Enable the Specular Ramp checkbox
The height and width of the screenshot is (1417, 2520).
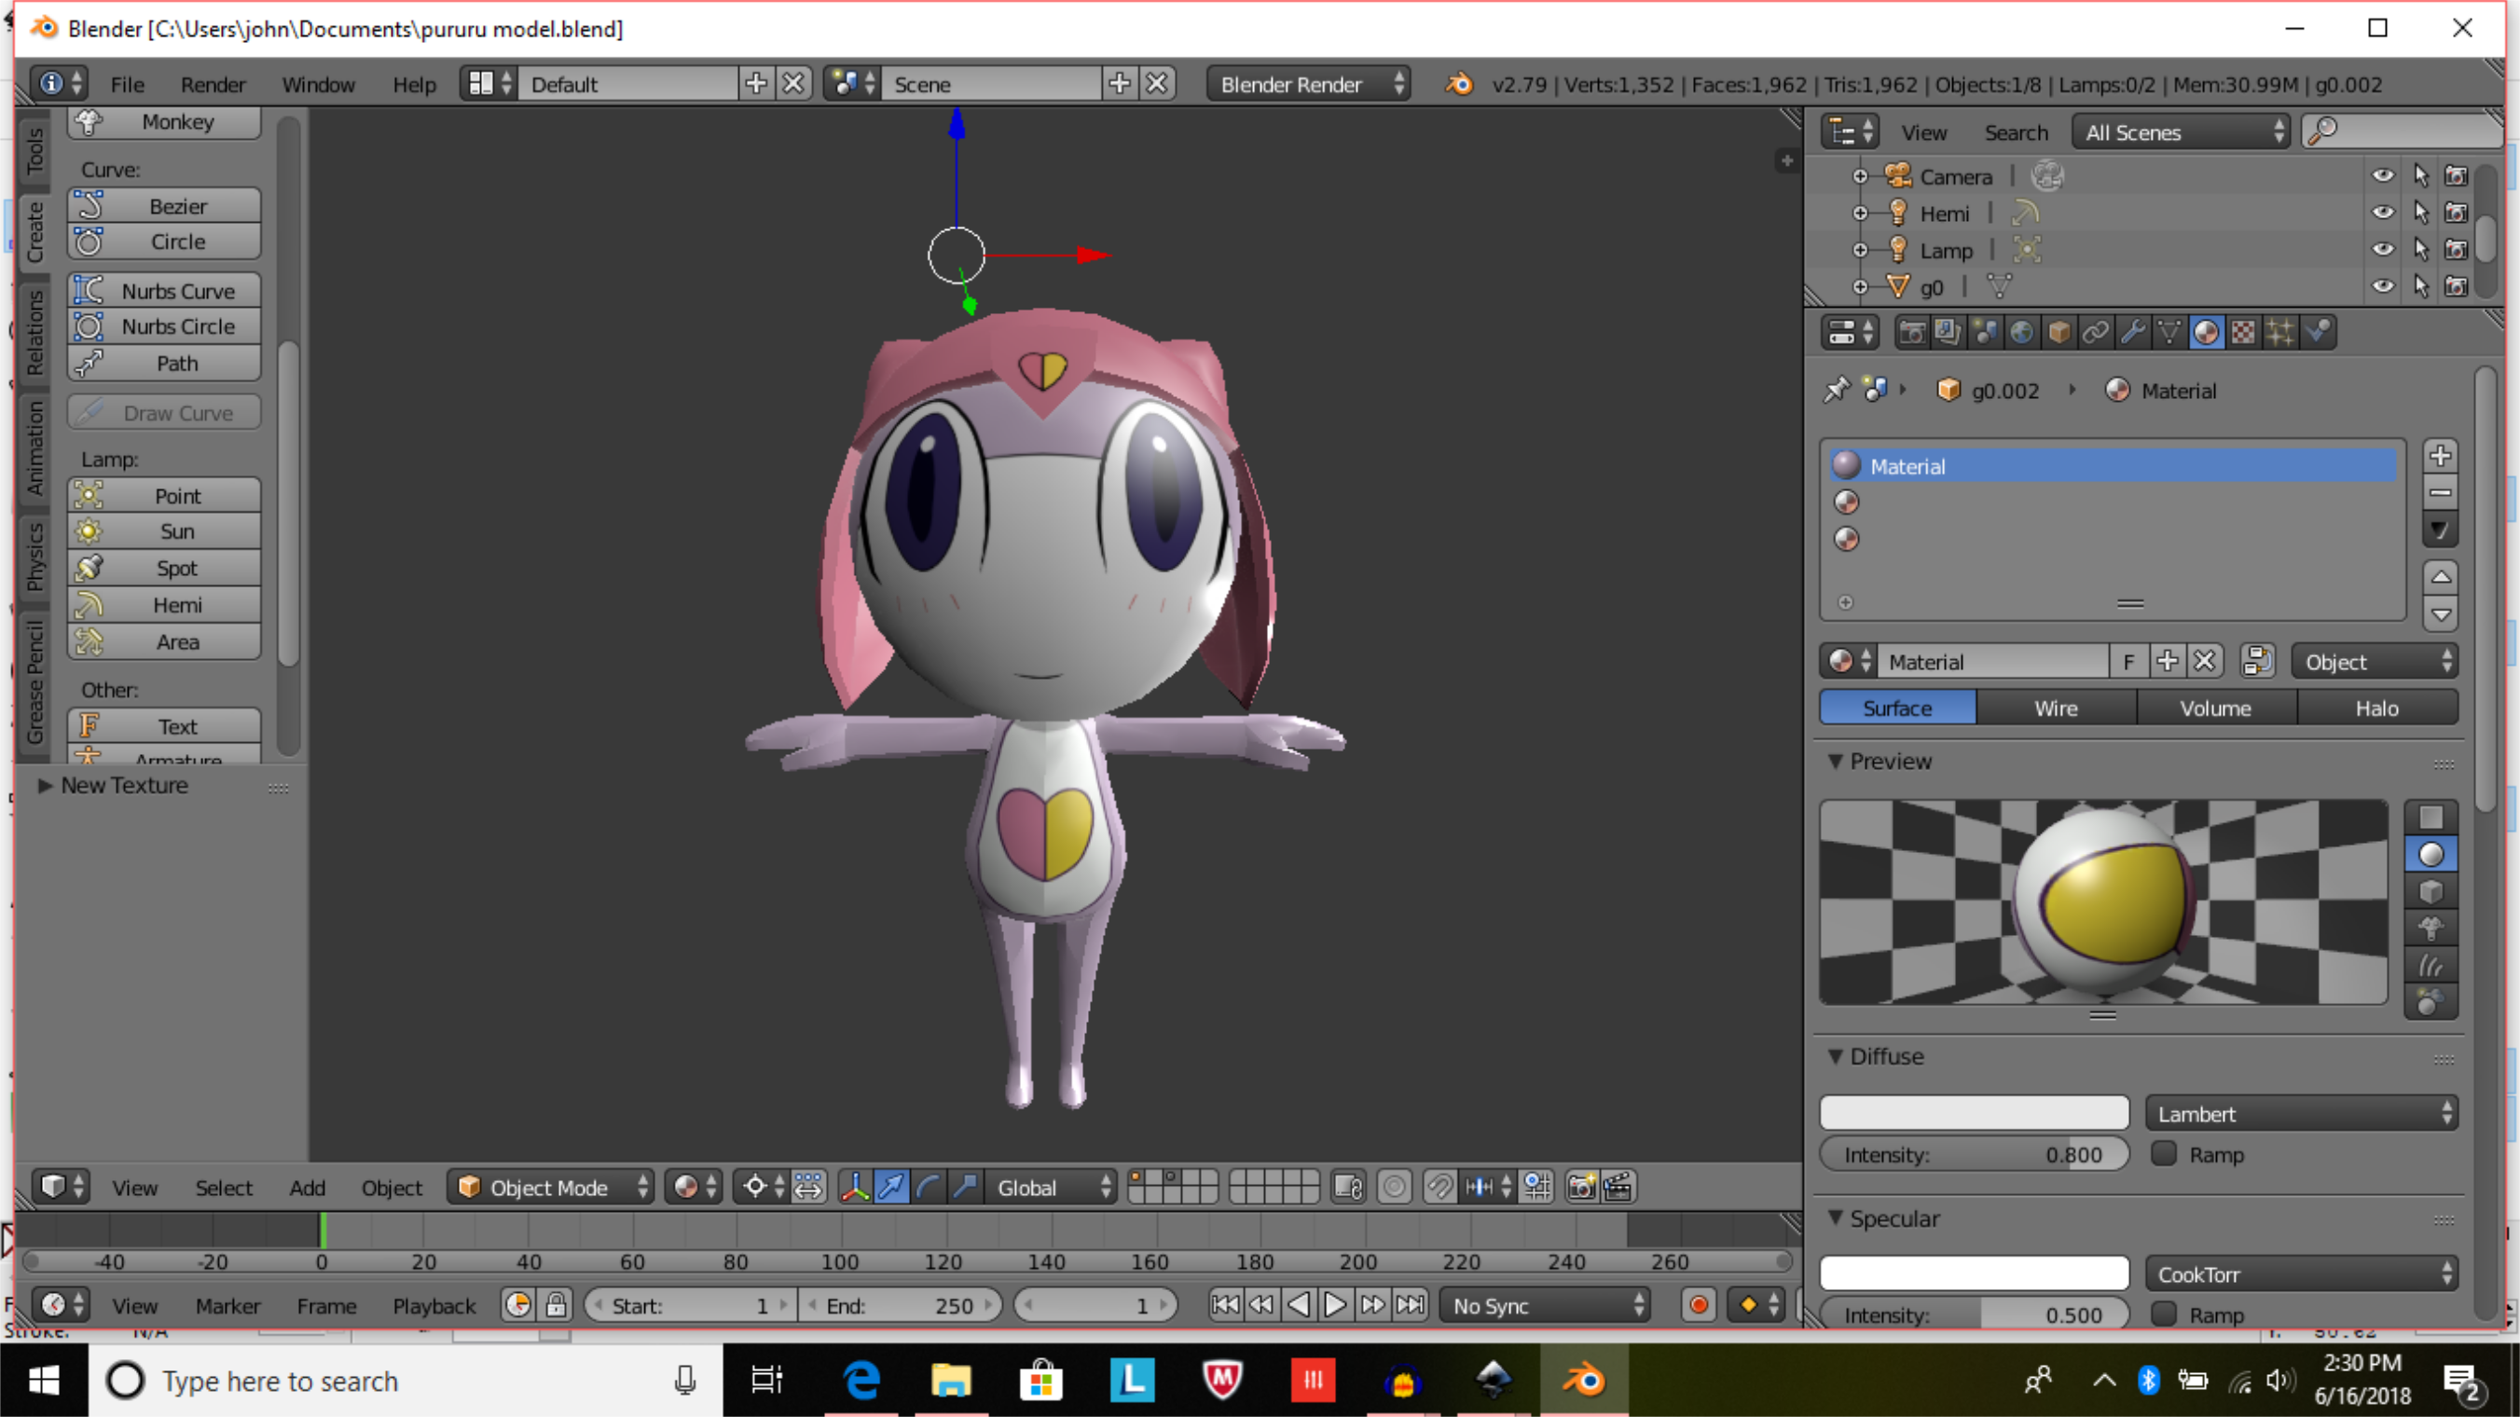click(x=2164, y=1314)
